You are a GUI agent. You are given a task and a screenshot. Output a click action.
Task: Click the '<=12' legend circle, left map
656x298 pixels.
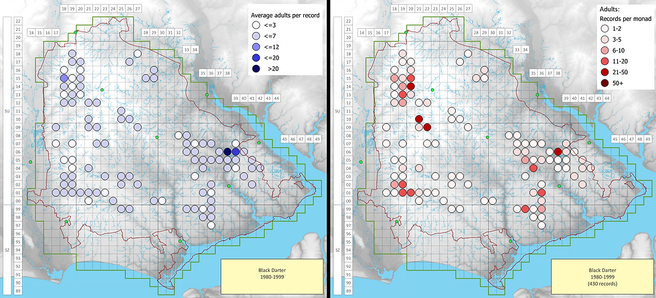(x=257, y=47)
